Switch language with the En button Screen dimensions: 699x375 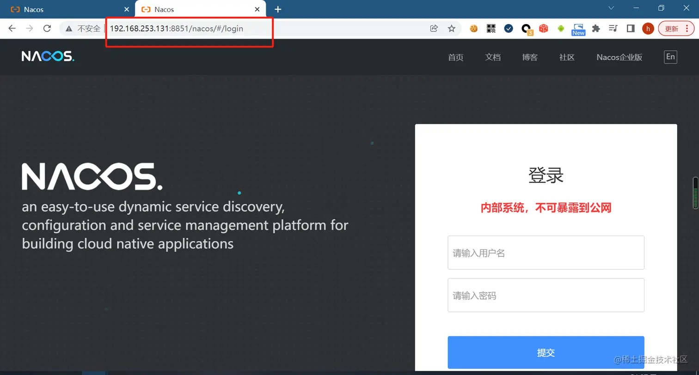670,57
